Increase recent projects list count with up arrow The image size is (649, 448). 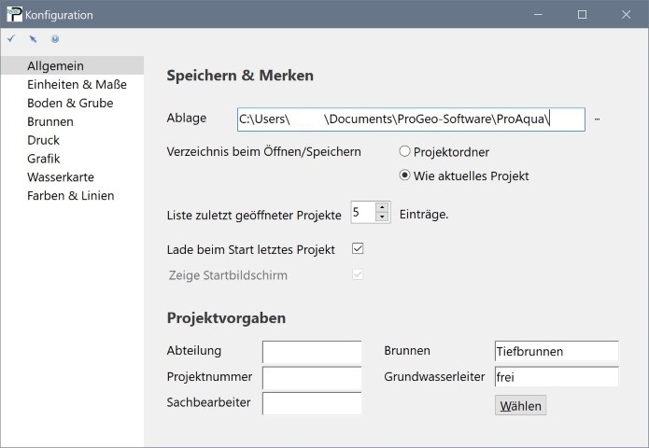[x=382, y=207]
